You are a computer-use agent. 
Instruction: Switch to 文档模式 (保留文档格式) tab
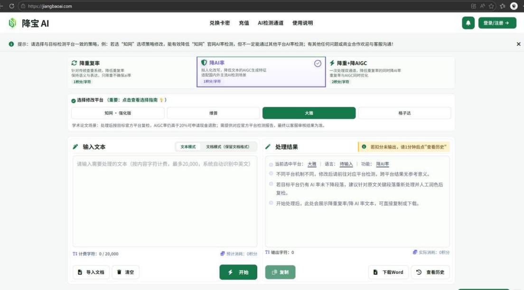tap(227, 147)
